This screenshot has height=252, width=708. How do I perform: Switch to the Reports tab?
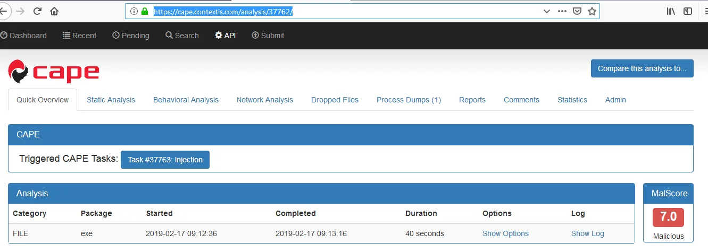click(x=472, y=100)
